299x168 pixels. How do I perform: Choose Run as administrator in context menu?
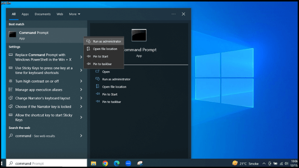(x=104, y=41)
